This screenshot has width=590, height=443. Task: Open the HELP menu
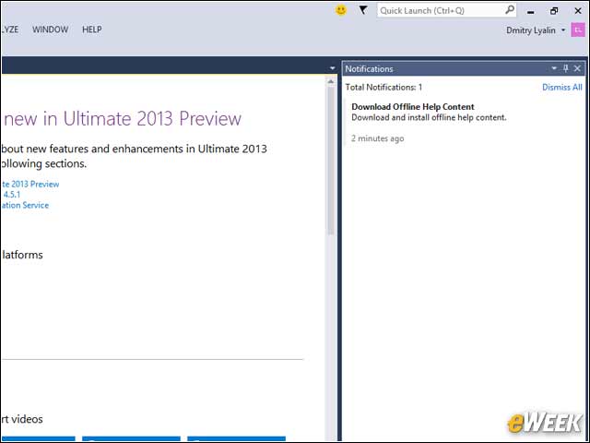click(92, 30)
